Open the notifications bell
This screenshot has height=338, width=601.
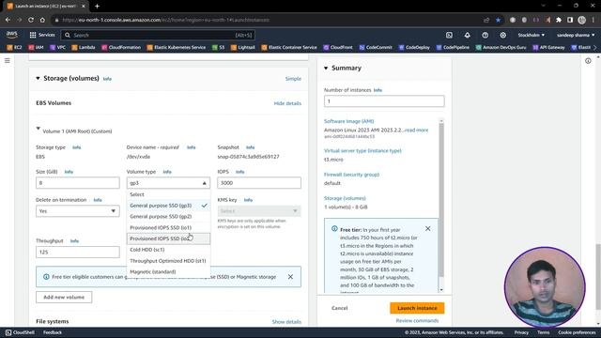[x=467, y=35]
